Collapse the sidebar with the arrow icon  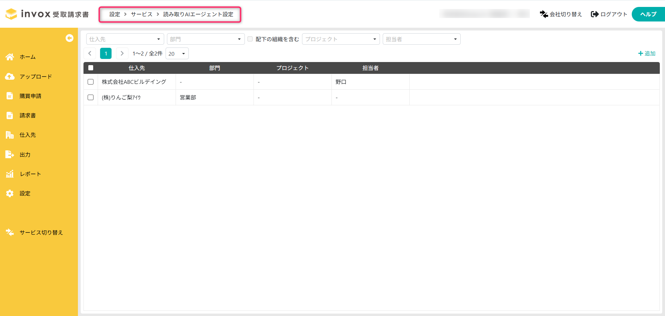pos(69,38)
